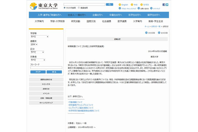Screen dimensions: 198x132
Task: Open 在学生の方へ menu
Action: click(x=135, y=15)
